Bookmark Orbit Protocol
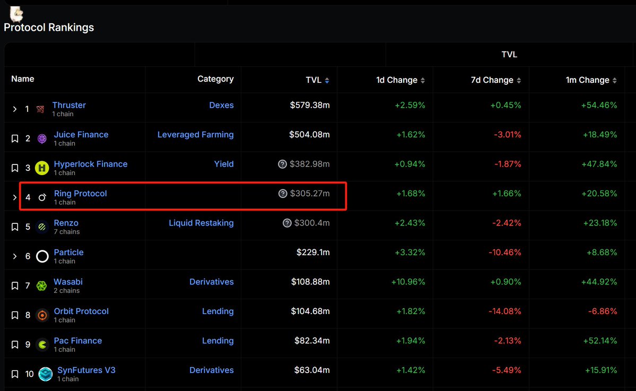Viewport: 636px width, 391px height. [15, 315]
